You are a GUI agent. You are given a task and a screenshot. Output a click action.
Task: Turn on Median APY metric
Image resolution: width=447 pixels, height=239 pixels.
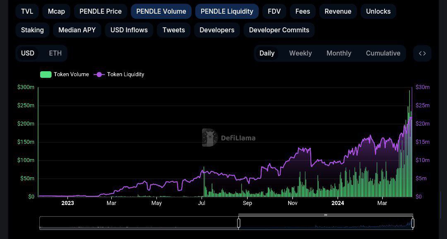tap(77, 30)
